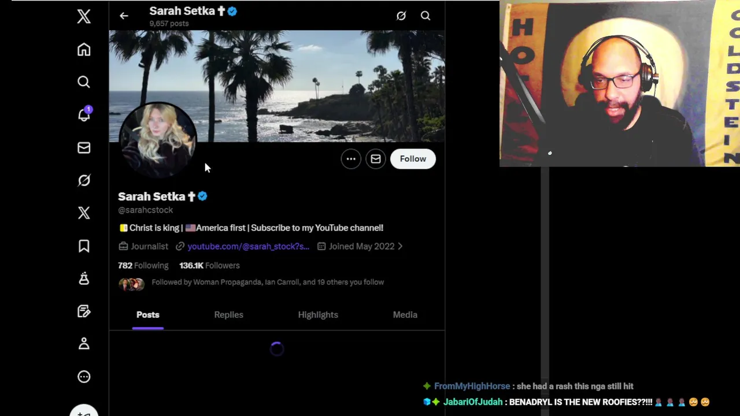Click the X logo atop the sidebar
The width and height of the screenshot is (740, 416).
(84, 16)
